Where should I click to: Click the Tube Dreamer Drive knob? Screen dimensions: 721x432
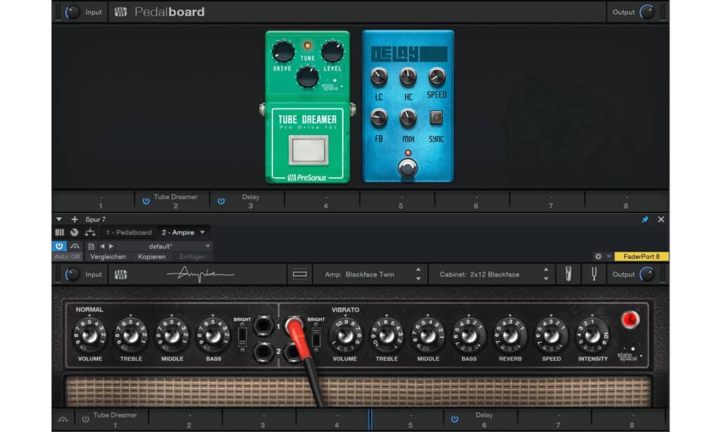pos(283,51)
